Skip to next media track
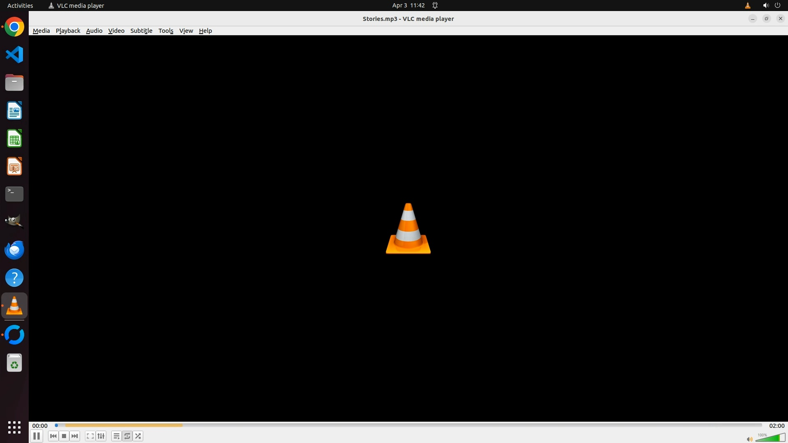Viewport: 788px width, 443px height. tap(75, 436)
